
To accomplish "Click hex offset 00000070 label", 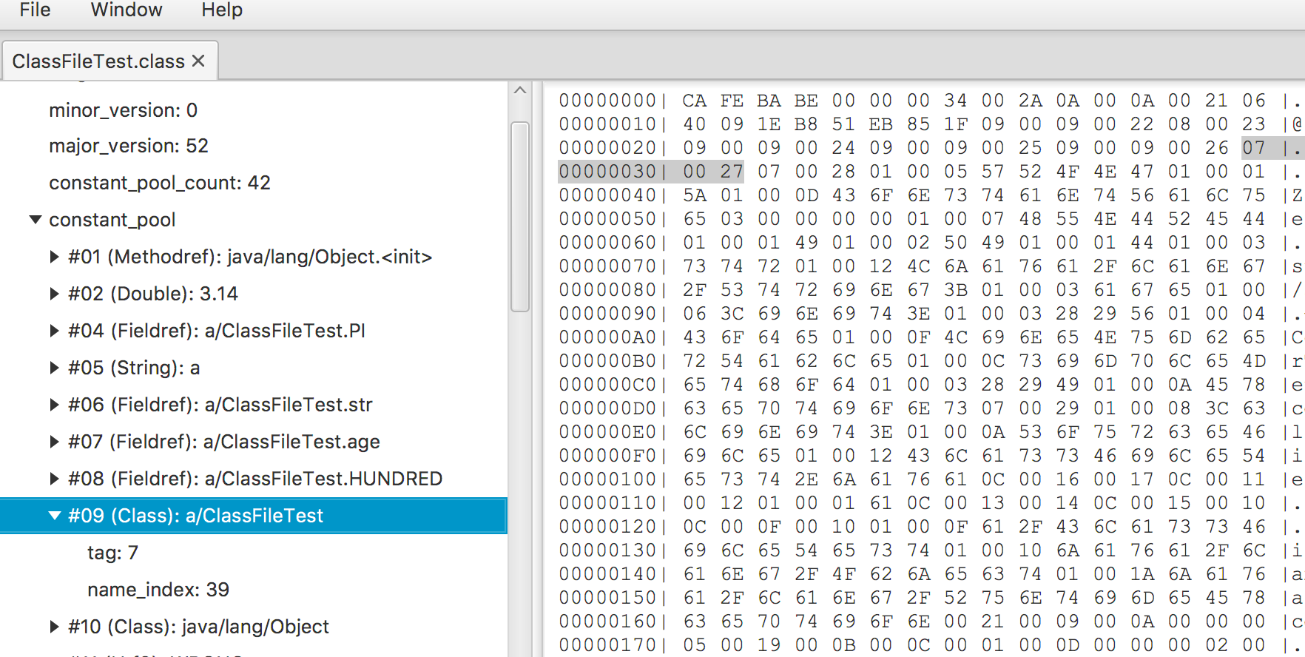I will [607, 266].
